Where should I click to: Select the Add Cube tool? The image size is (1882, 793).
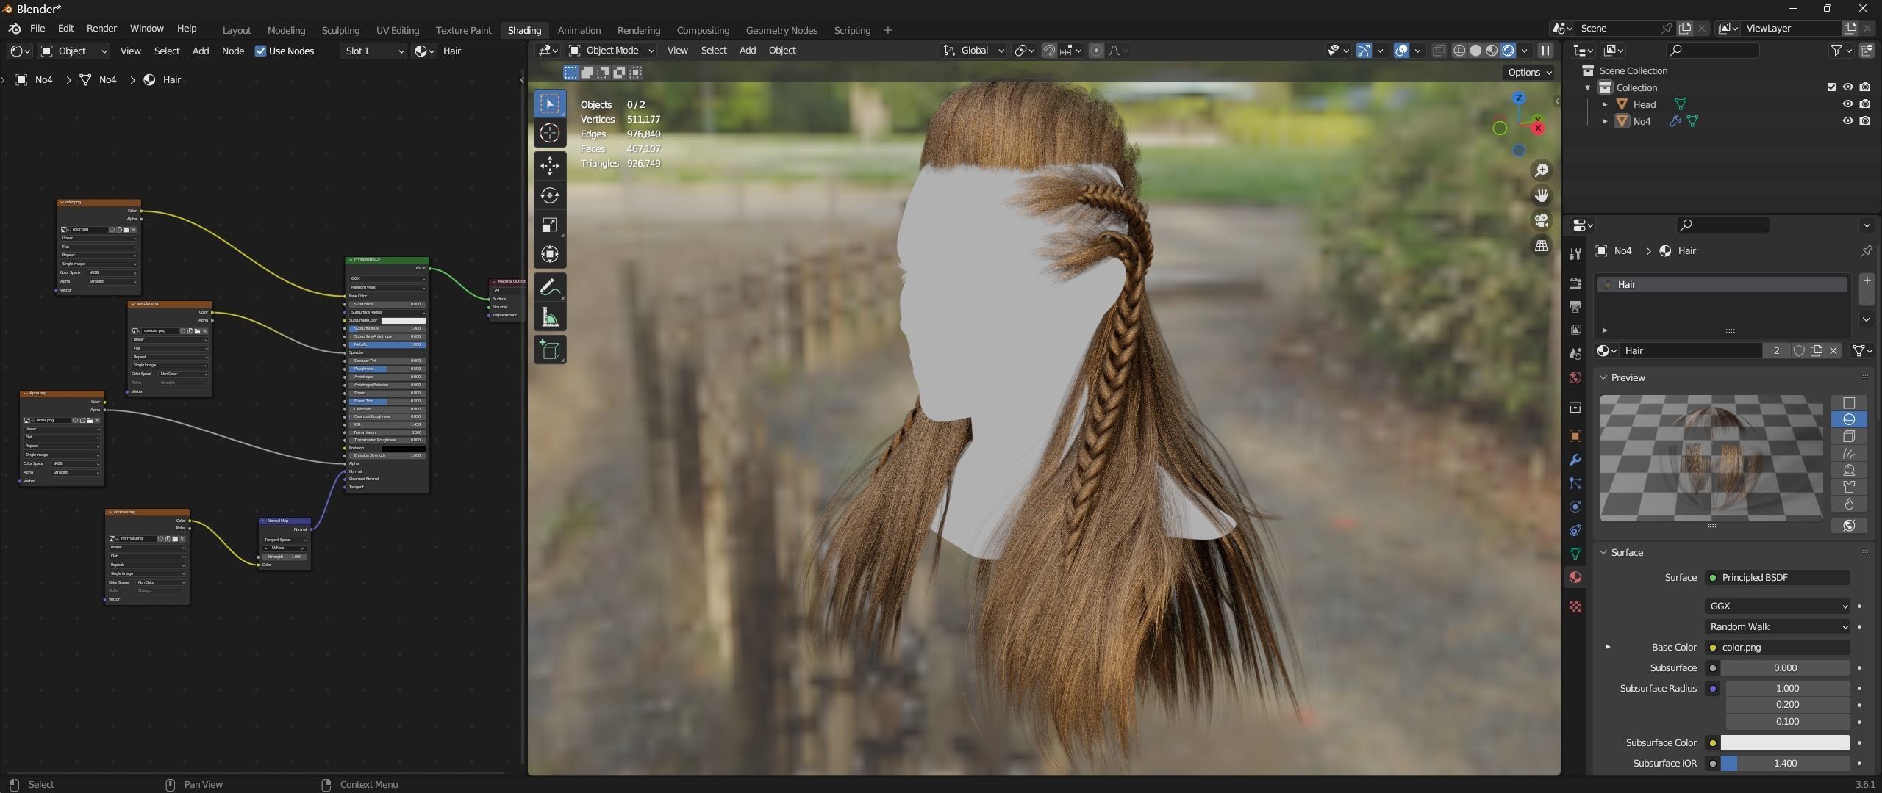550,350
